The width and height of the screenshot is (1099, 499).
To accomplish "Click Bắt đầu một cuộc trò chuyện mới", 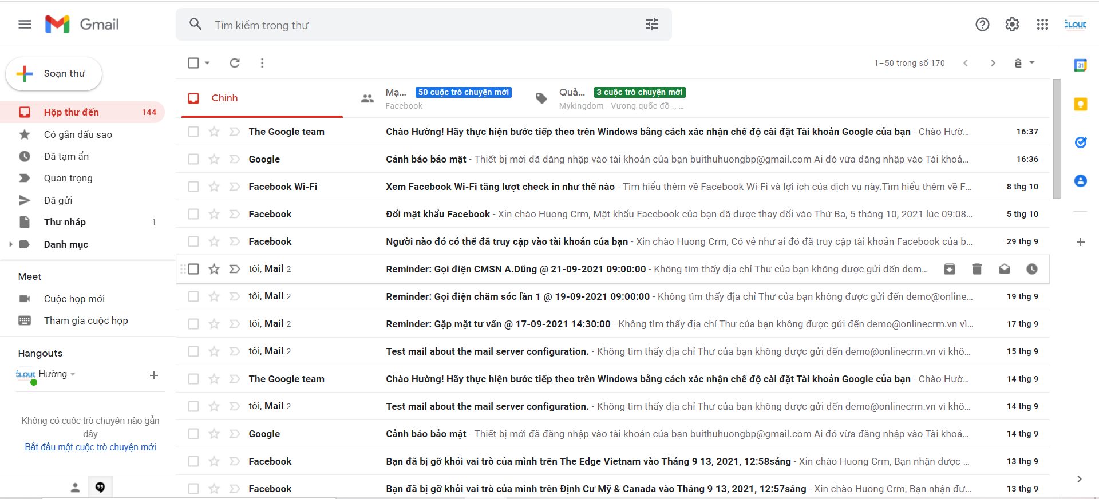I will (90, 447).
